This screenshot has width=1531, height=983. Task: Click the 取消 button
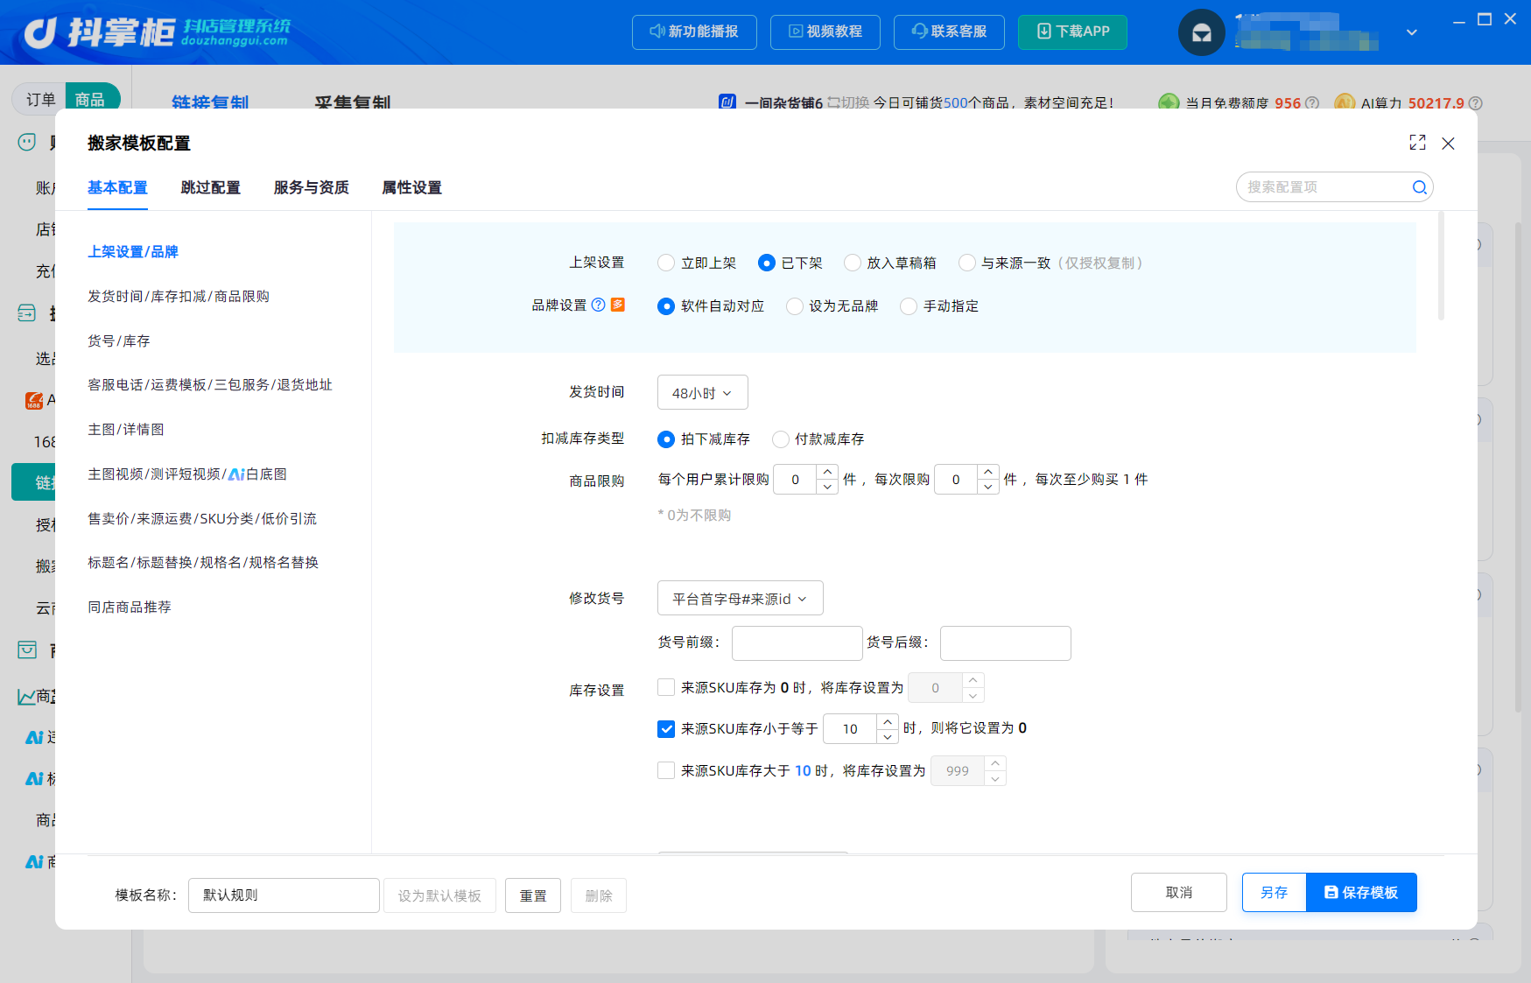[1179, 892]
